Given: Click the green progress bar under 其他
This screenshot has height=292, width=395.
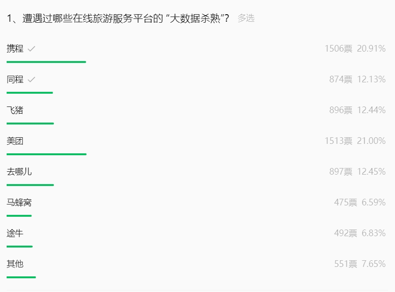Looking at the screenshot, I should tap(21, 277).
